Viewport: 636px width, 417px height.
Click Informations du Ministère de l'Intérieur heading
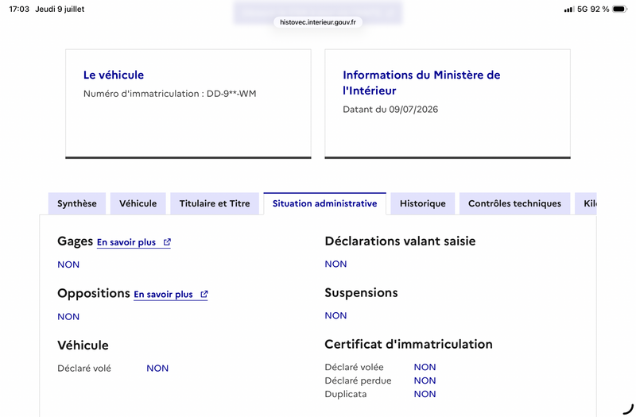pyautogui.click(x=421, y=83)
